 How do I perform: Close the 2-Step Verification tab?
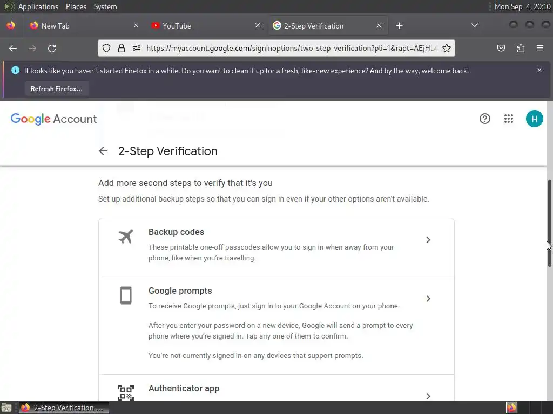(x=379, y=25)
